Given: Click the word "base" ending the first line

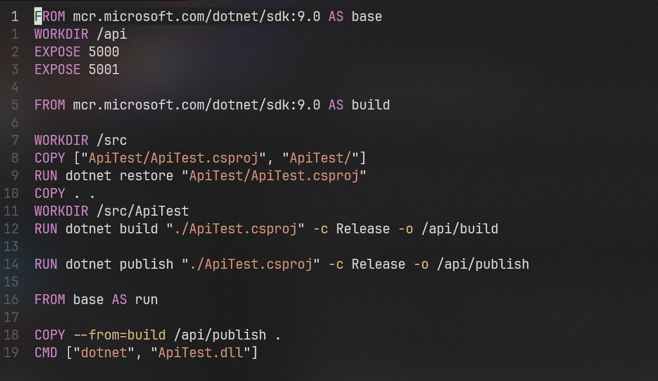Looking at the screenshot, I should pyautogui.click(x=366, y=17).
